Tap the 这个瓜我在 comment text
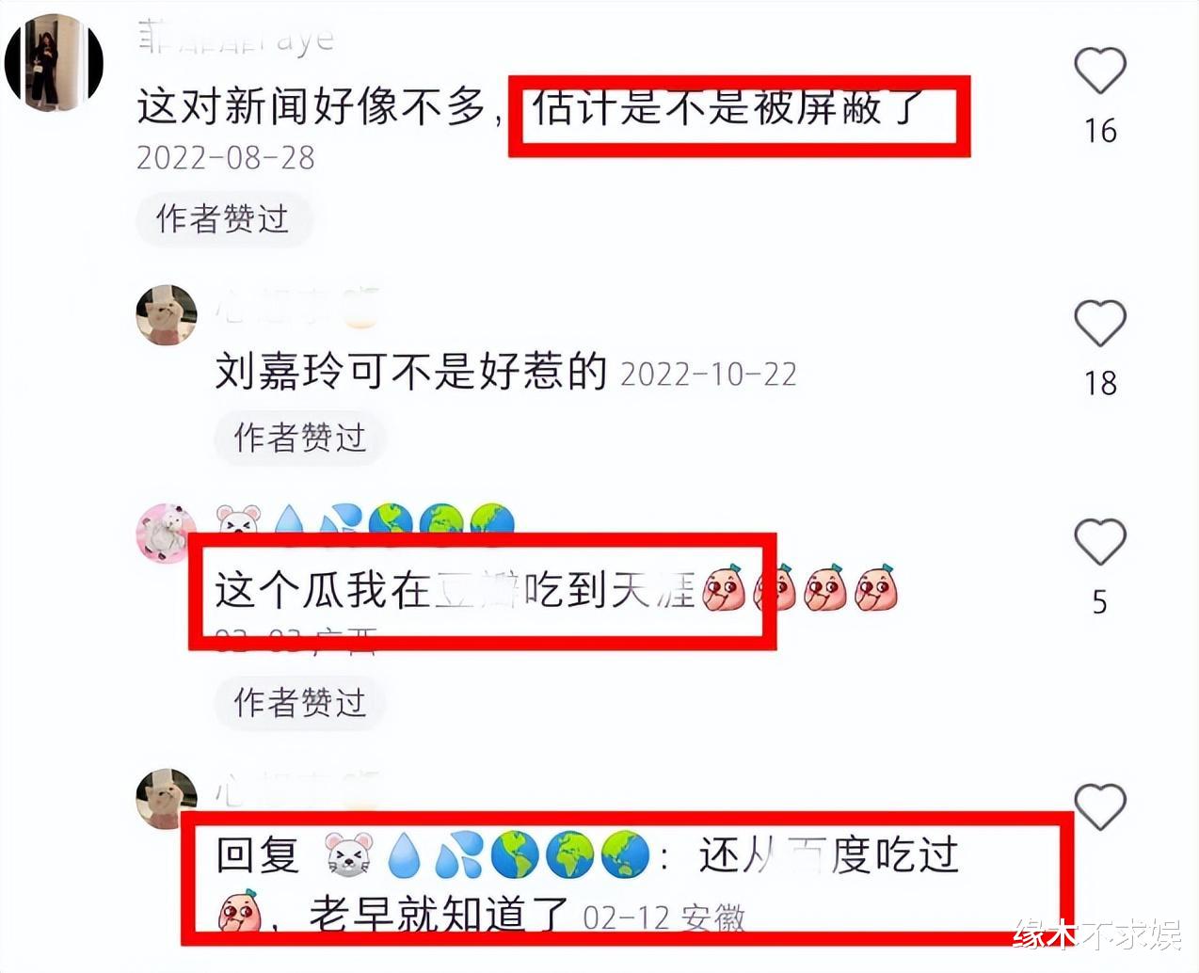The height and width of the screenshot is (973, 1199). [x=455, y=590]
